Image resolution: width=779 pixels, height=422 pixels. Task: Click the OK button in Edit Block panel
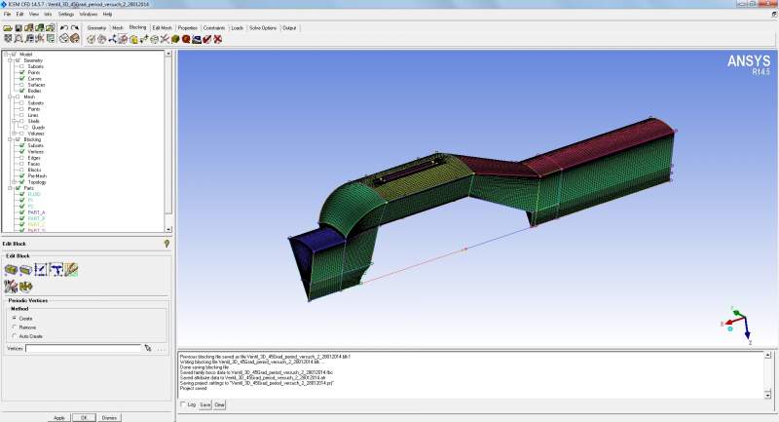click(x=84, y=417)
